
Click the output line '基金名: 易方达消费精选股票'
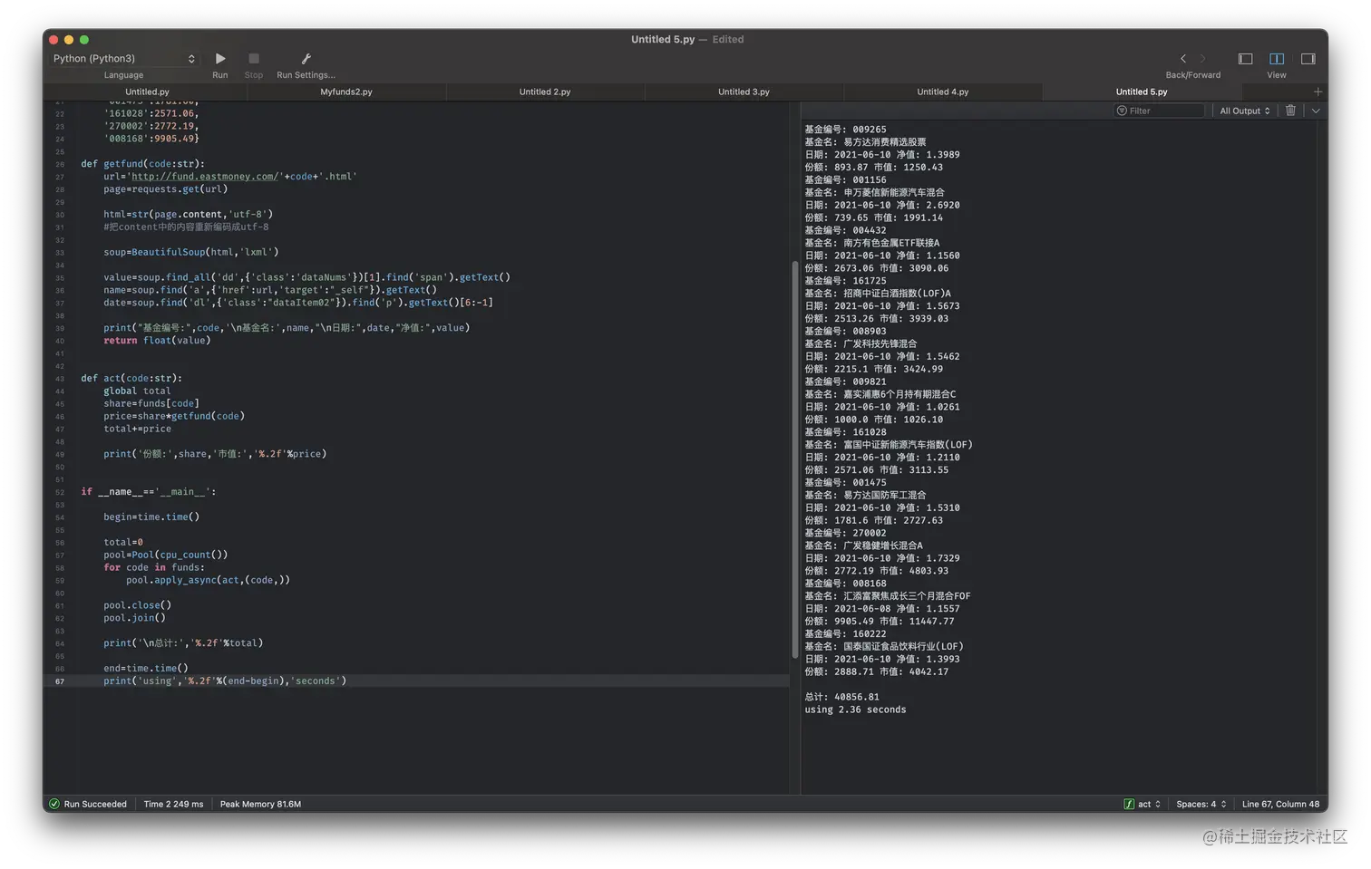click(x=865, y=142)
